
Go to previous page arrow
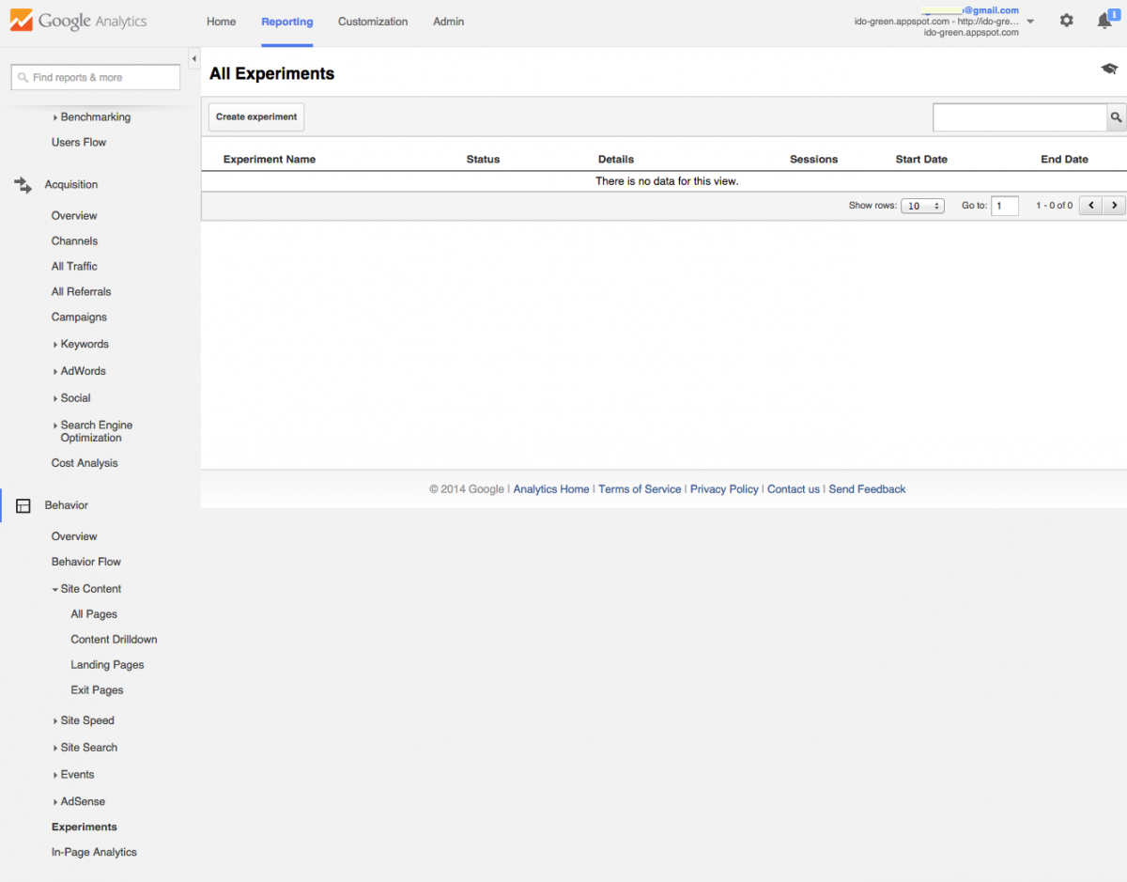(x=1090, y=206)
